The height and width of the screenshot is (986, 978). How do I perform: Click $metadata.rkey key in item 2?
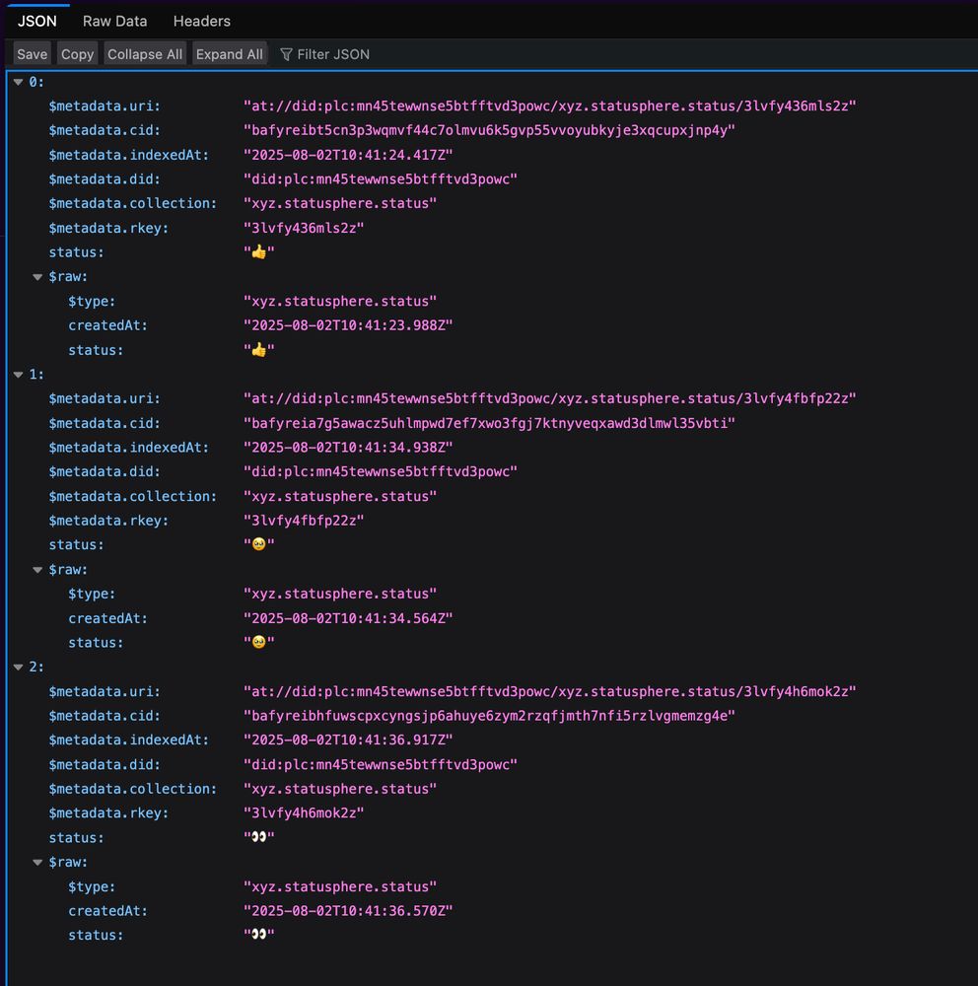108,813
